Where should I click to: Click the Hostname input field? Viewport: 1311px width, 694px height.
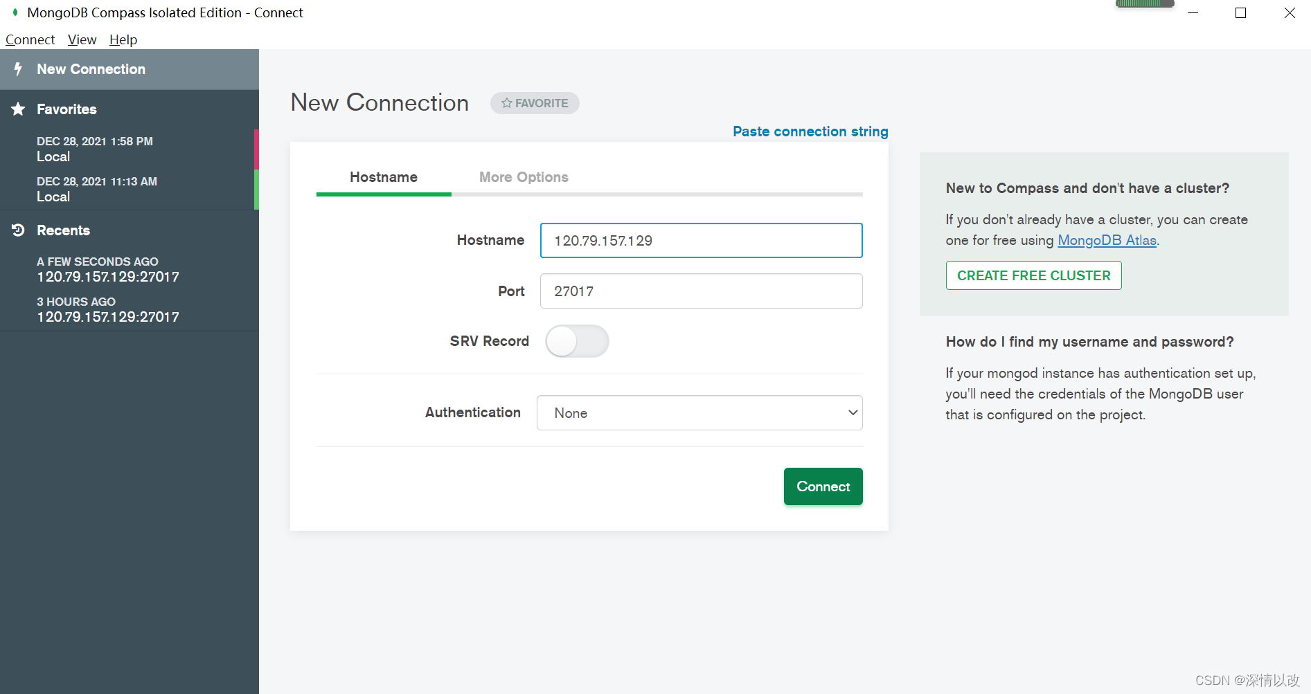[701, 240]
